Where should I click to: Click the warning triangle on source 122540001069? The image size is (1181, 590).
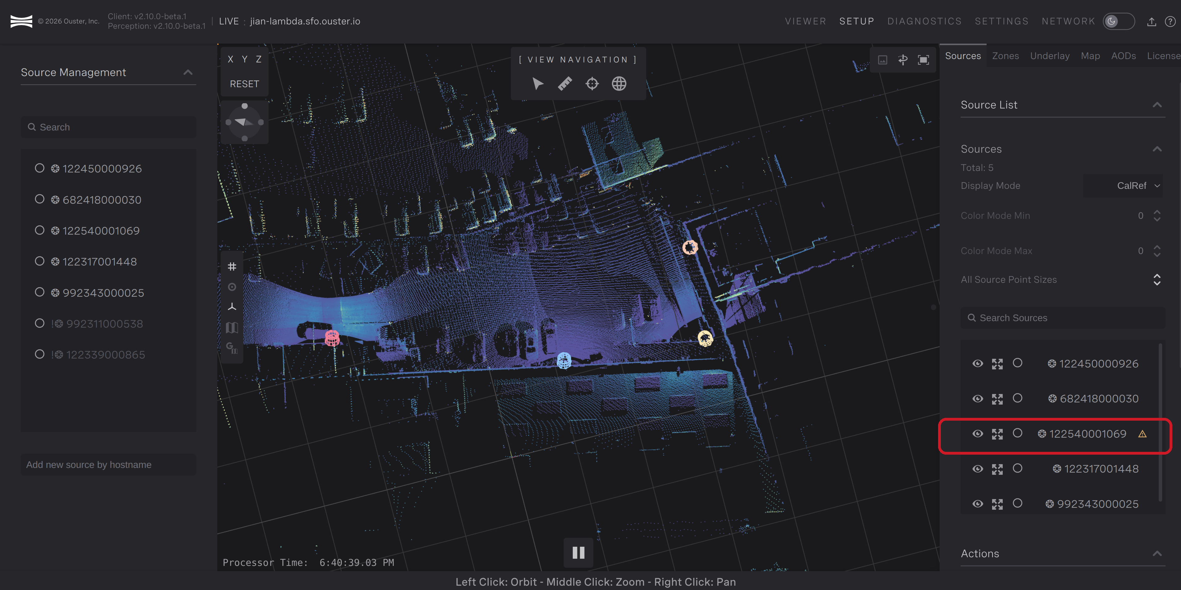1142,434
